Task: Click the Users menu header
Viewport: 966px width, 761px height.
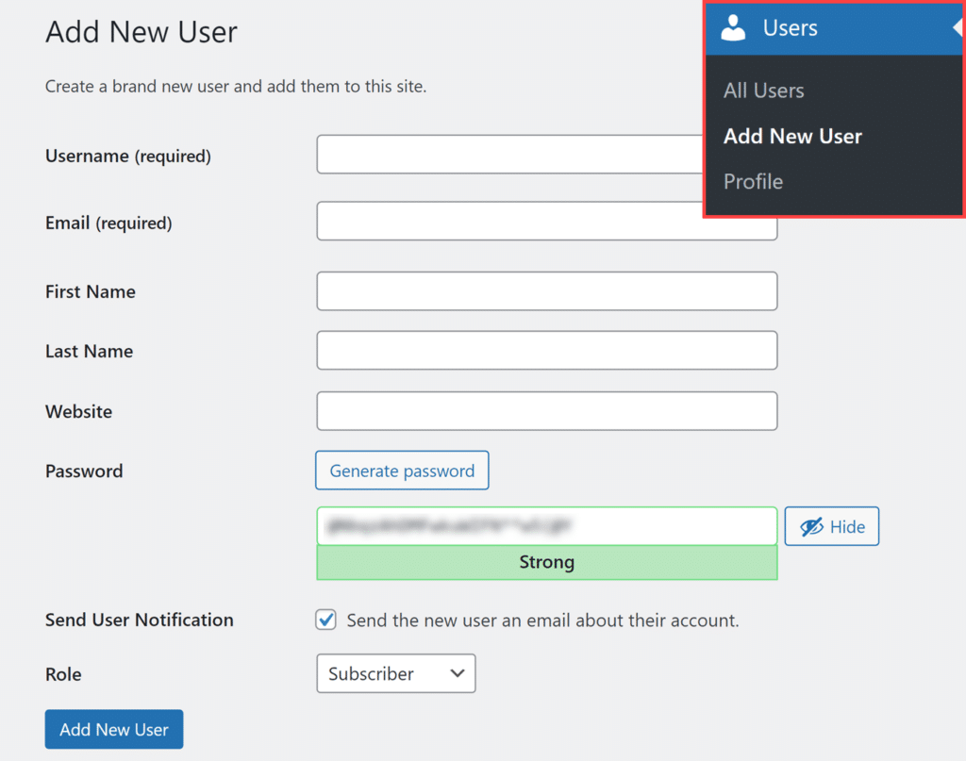Action: (x=791, y=27)
